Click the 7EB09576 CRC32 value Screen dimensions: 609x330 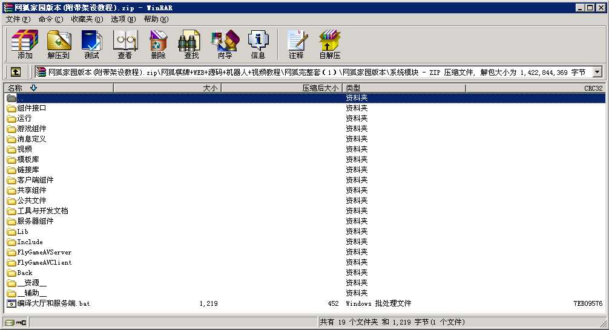(x=588, y=303)
